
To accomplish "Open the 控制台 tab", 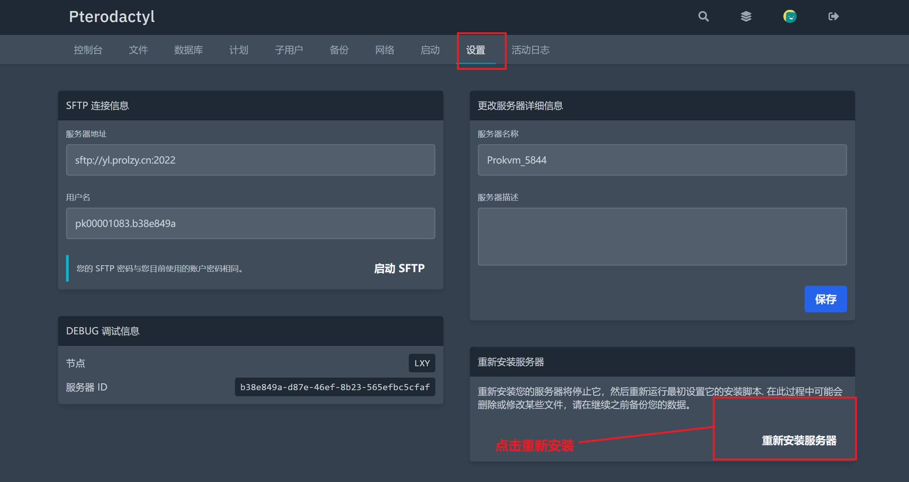I will tap(88, 50).
